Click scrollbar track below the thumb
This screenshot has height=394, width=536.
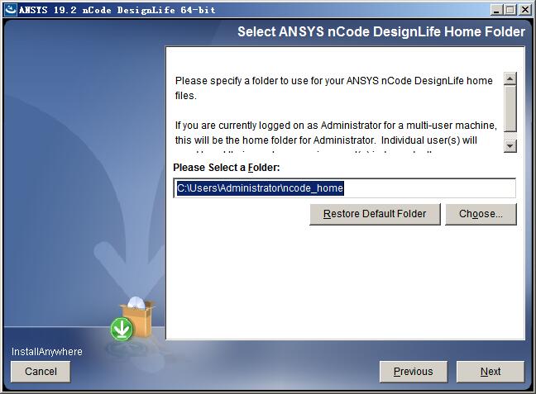point(510,136)
